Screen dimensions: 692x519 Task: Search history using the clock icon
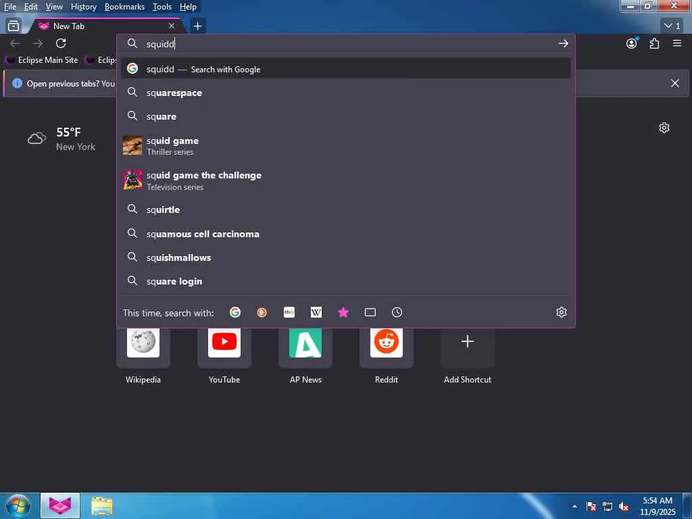coord(397,312)
